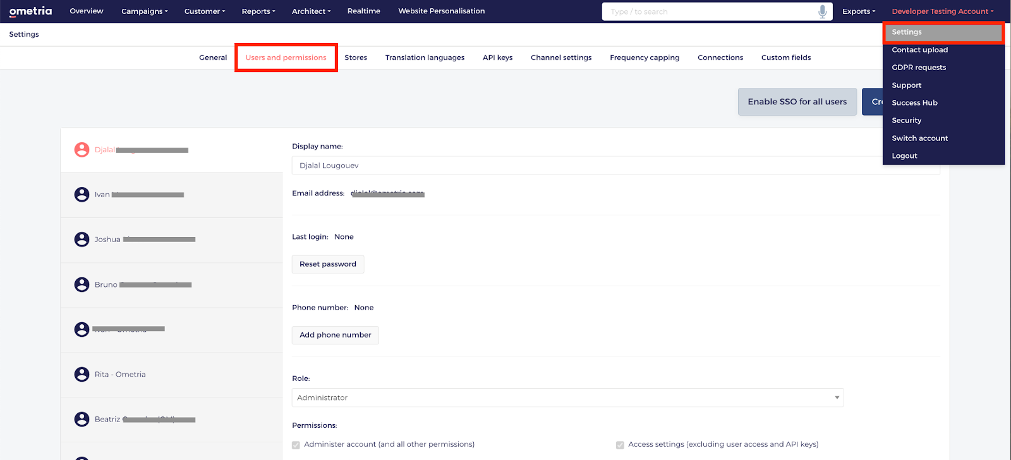
Task: Switch to the Connections tab
Action: click(720, 57)
